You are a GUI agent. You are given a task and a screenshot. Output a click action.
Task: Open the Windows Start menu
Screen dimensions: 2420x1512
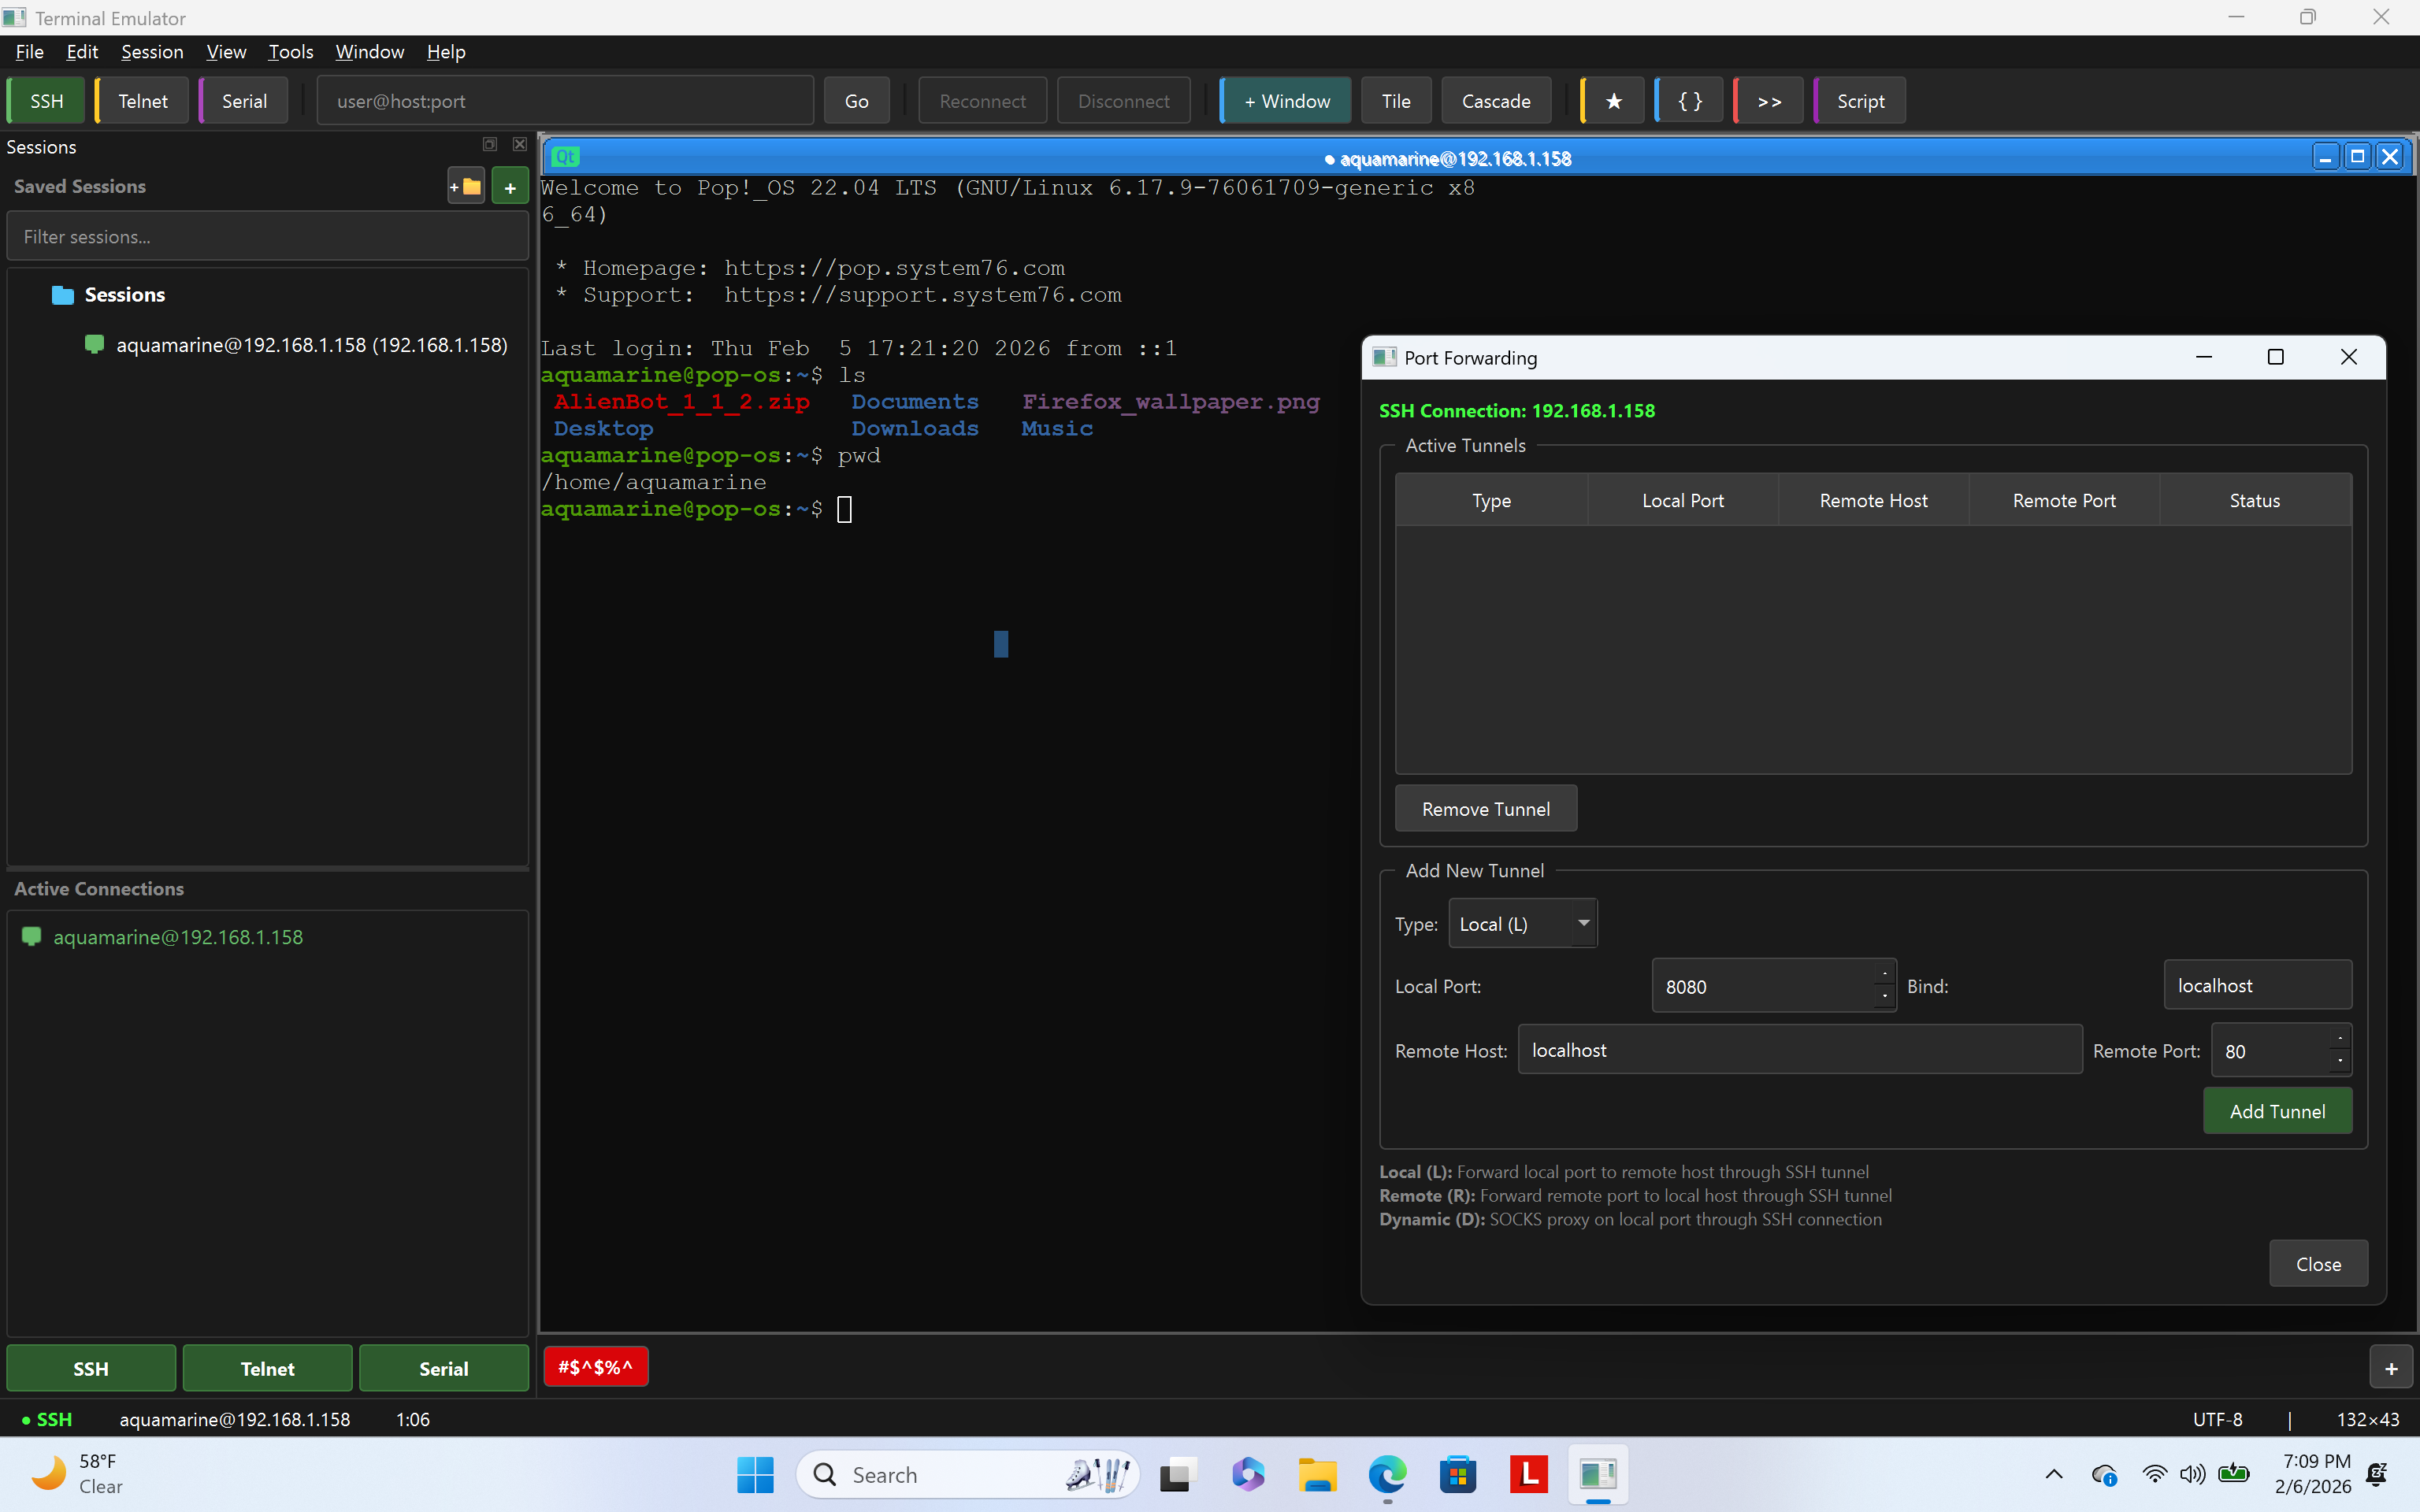(x=755, y=1474)
